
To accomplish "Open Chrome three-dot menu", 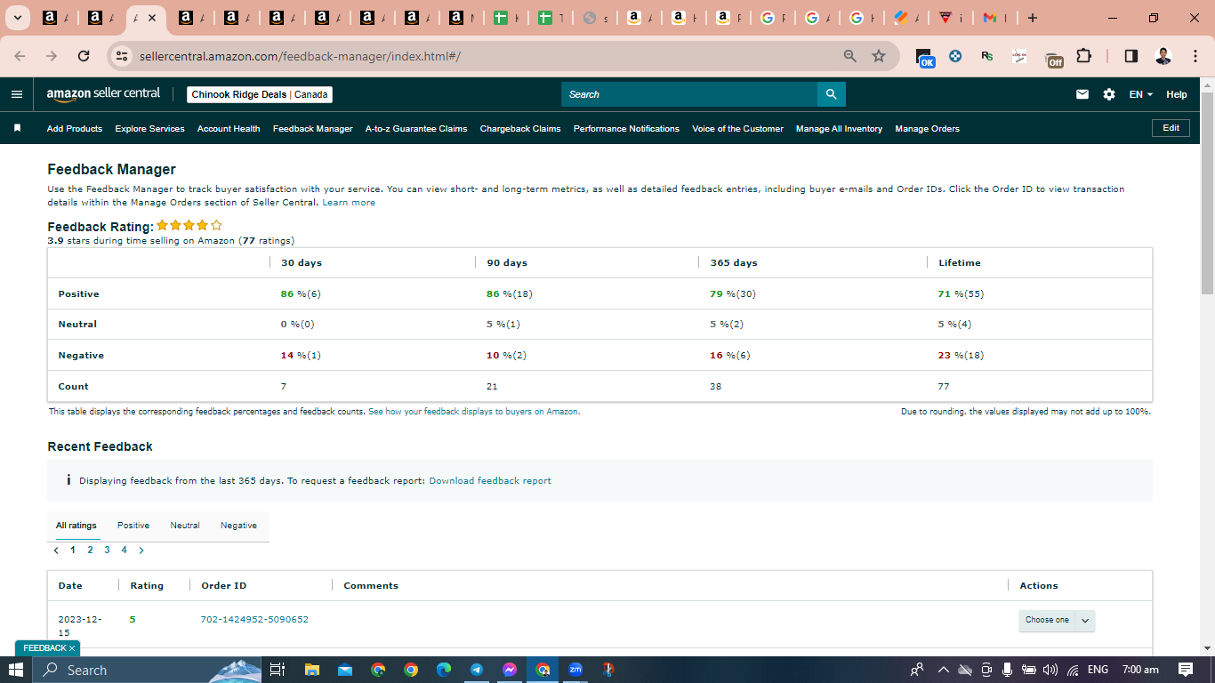I will coord(1195,56).
